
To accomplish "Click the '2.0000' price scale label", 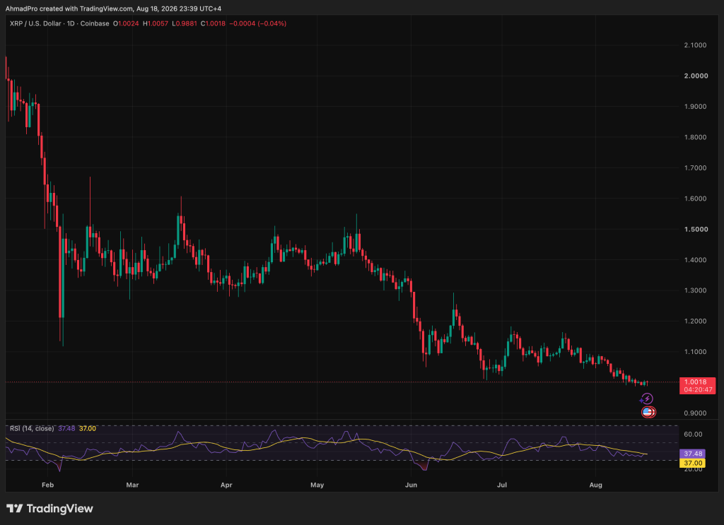I will 696,76.
